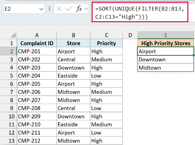This screenshot has height=145, width=195.
Task: Click Store cell Eastside in row 11
Action: pyautogui.click(x=73, y=124)
